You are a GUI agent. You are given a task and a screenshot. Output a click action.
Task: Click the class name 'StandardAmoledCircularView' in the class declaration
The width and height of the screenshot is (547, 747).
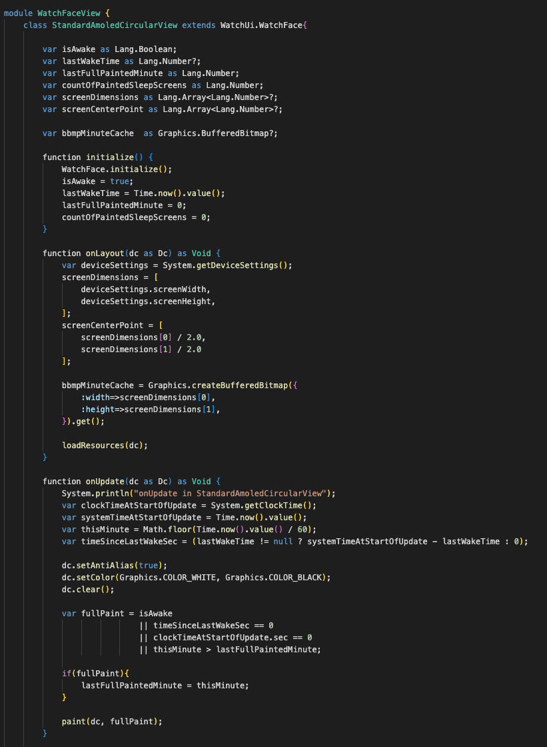(x=115, y=25)
